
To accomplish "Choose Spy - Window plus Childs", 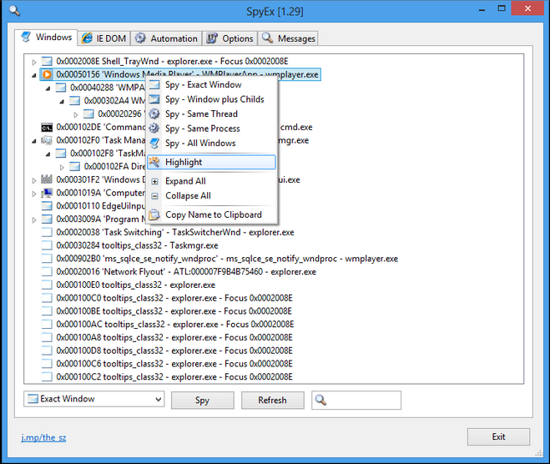I will [211, 99].
